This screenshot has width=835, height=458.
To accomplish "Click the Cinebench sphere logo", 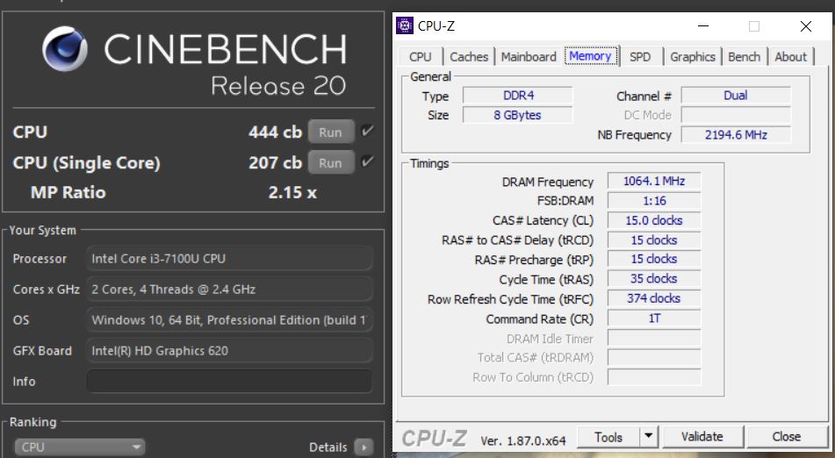I will [x=65, y=49].
